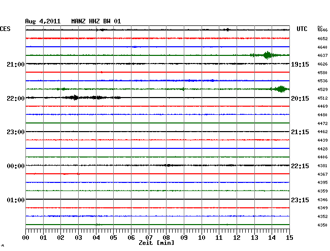
Task: Click the large green burst on the 4637 trace
Action: 267,55
